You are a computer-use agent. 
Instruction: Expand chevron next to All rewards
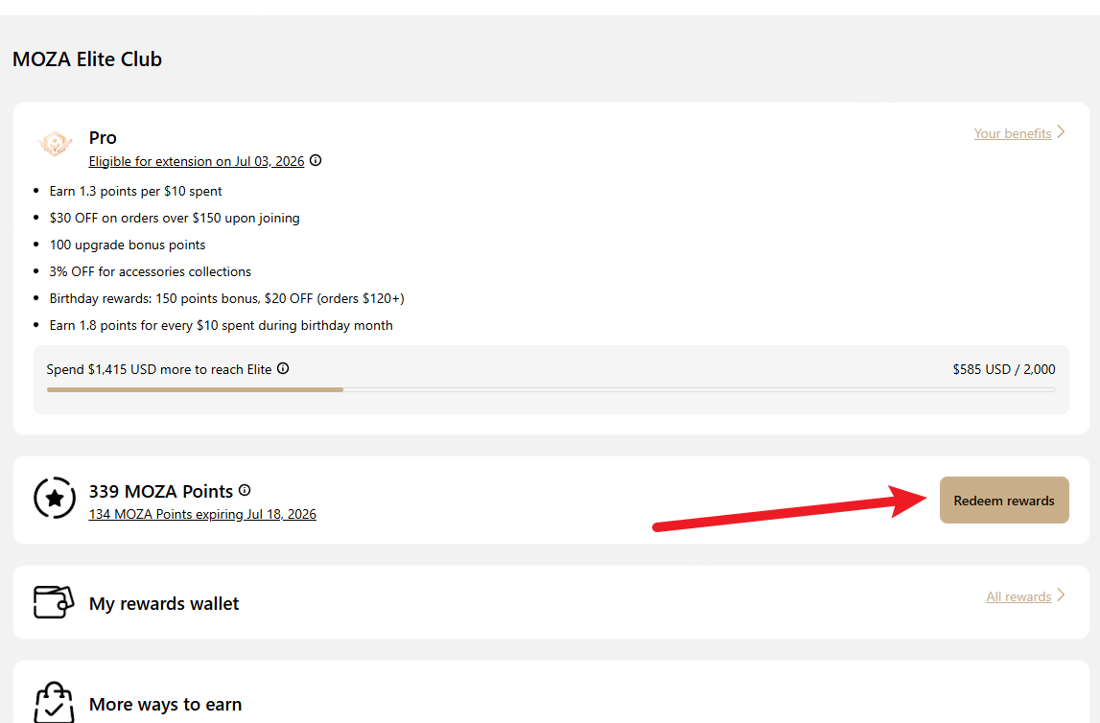[x=1061, y=595]
